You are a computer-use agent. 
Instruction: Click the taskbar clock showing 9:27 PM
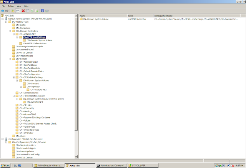click(x=239, y=165)
